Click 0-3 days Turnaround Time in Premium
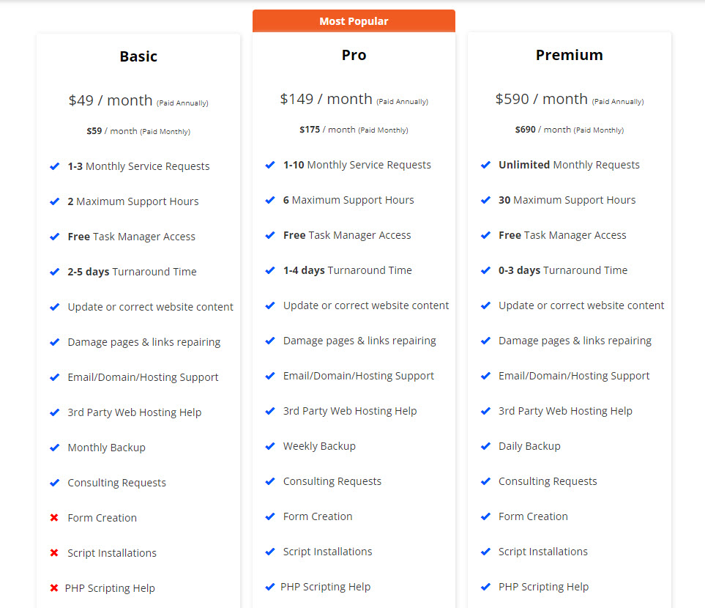The width and height of the screenshot is (705, 608). (563, 270)
